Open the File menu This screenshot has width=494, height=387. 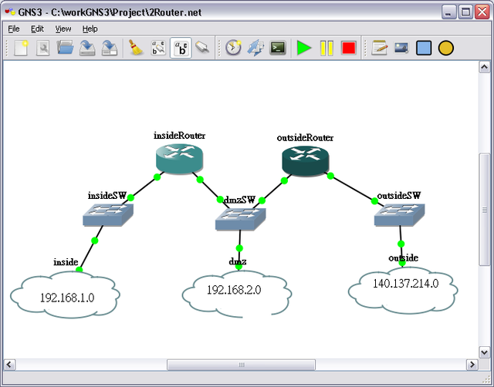tap(14, 29)
